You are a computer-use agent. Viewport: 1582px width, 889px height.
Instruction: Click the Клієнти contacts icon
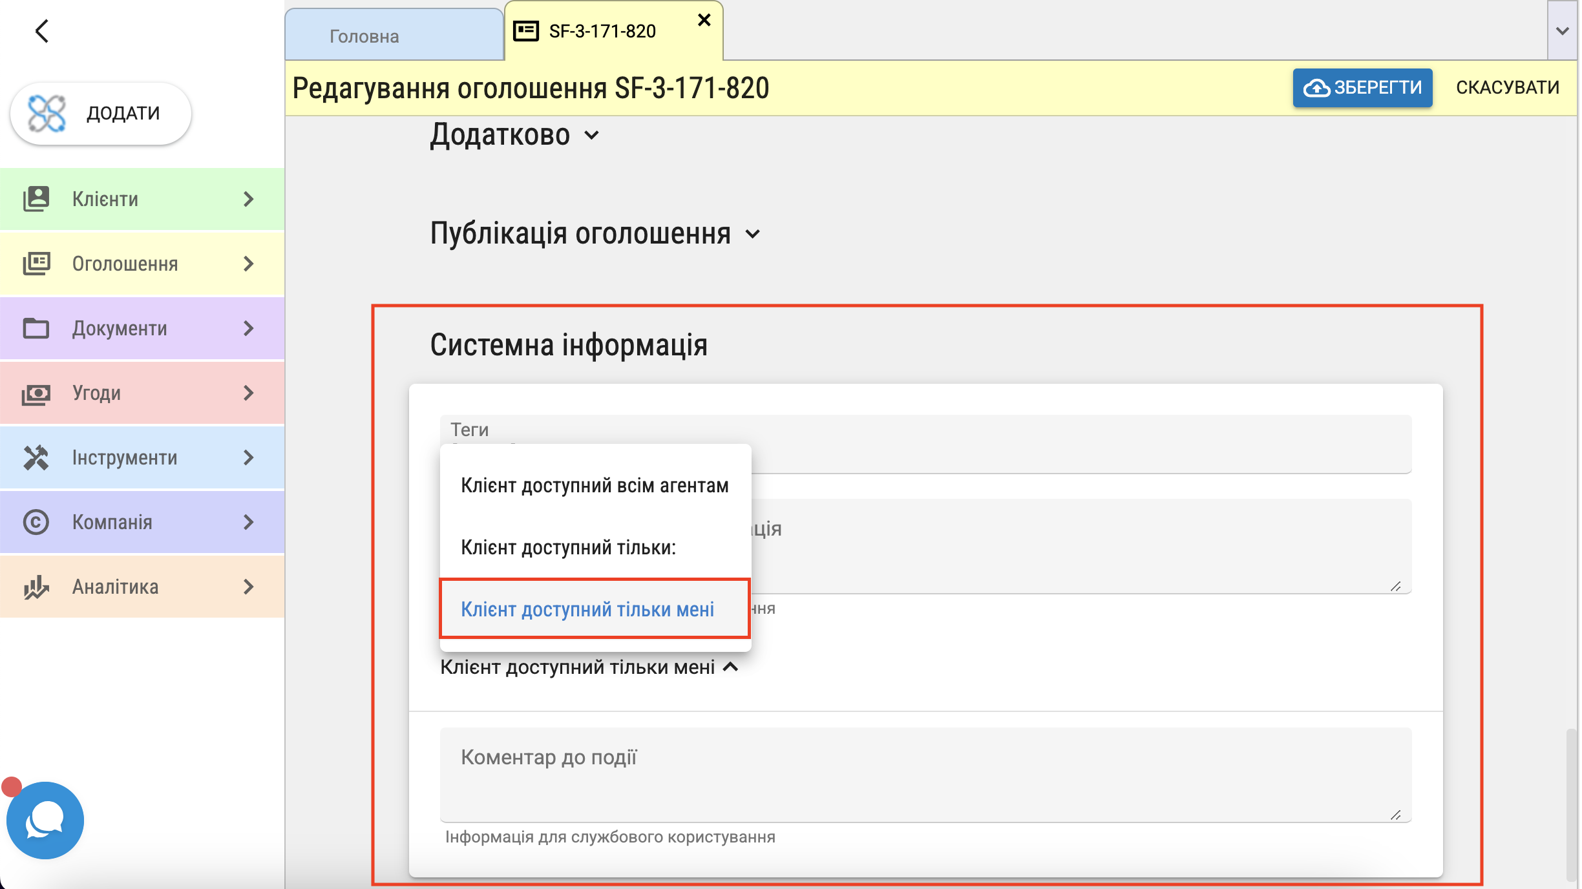(36, 199)
